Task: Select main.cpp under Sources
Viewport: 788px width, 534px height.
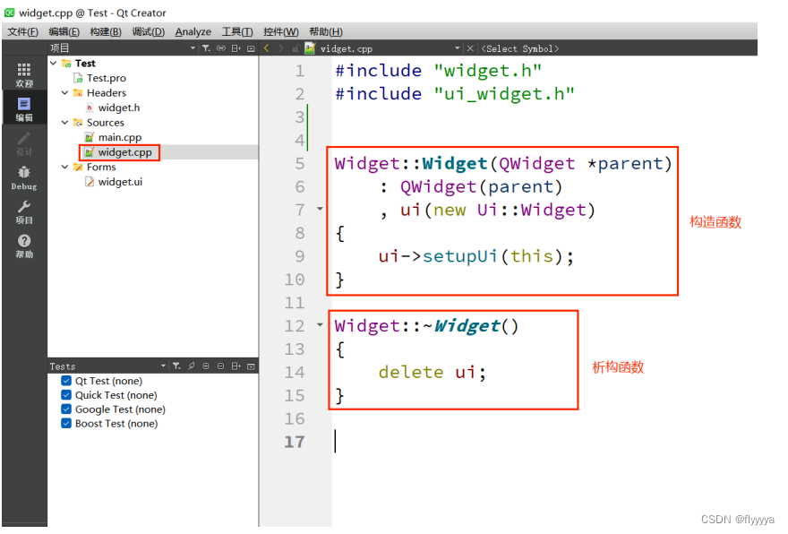Action: [120, 137]
